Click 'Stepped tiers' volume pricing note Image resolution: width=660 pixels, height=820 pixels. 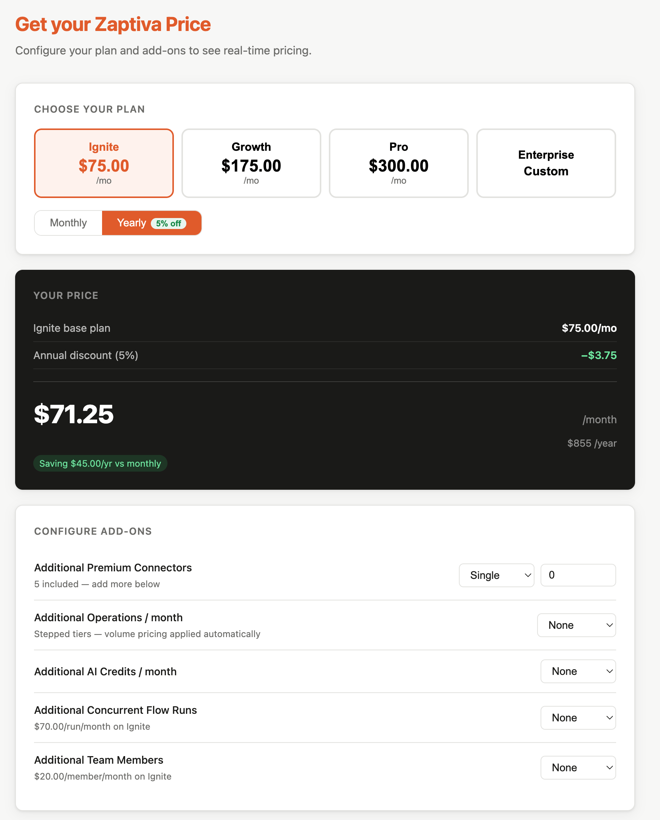(147, 634)
